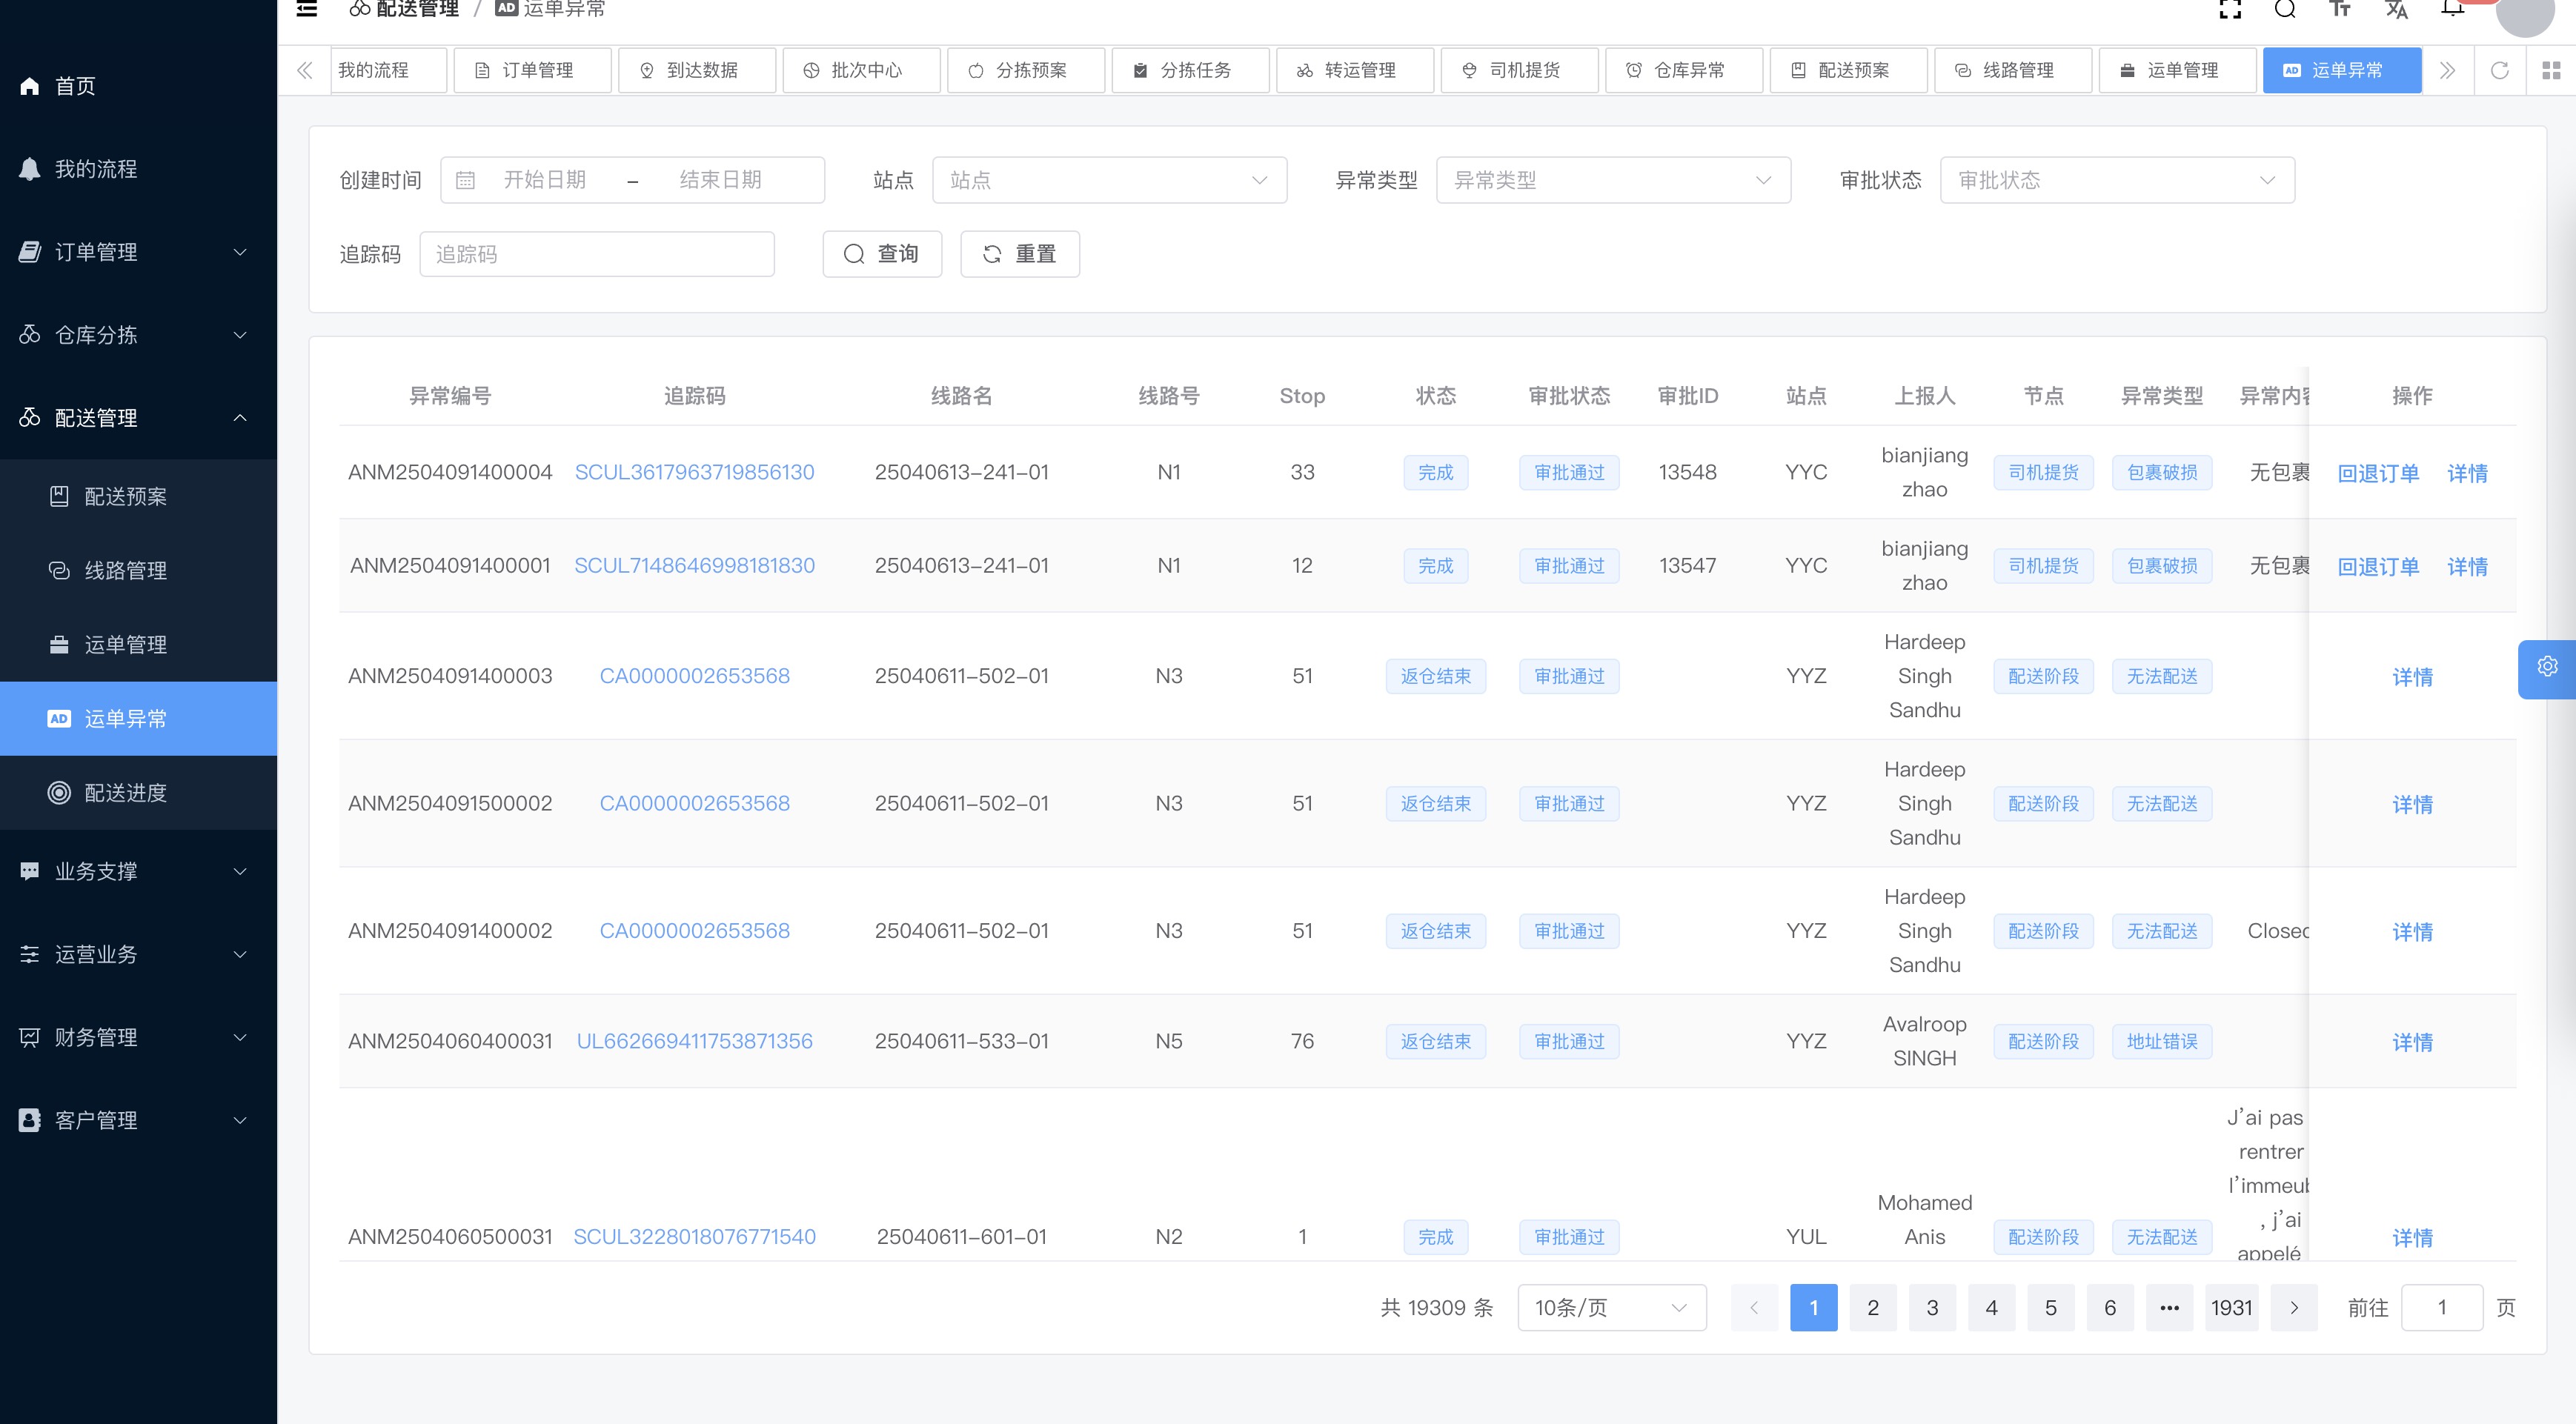The width and height of the screenshot is (2576, 1424).
Task: Click the font size (Tt) icon
Action: tap(2340, 8)
